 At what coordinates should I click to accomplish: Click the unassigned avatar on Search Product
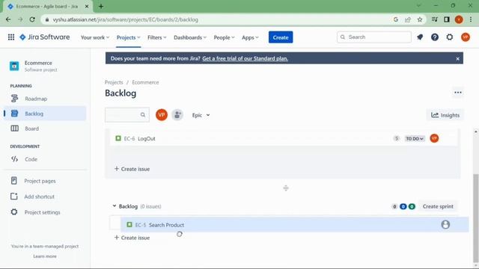(445, 225)
